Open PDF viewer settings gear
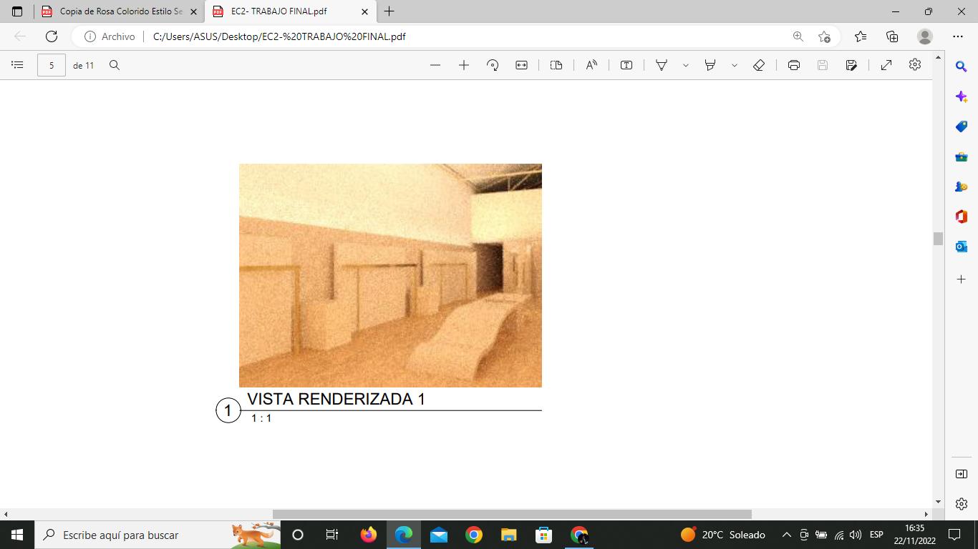Screen dimensions: 978x549 (x=915, y=64)
